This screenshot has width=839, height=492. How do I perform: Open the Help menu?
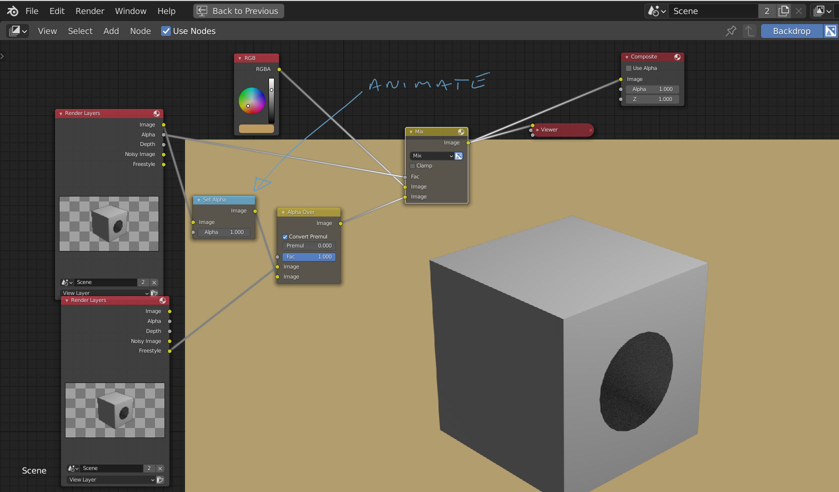pyautogui.click(x=166, y=11)
